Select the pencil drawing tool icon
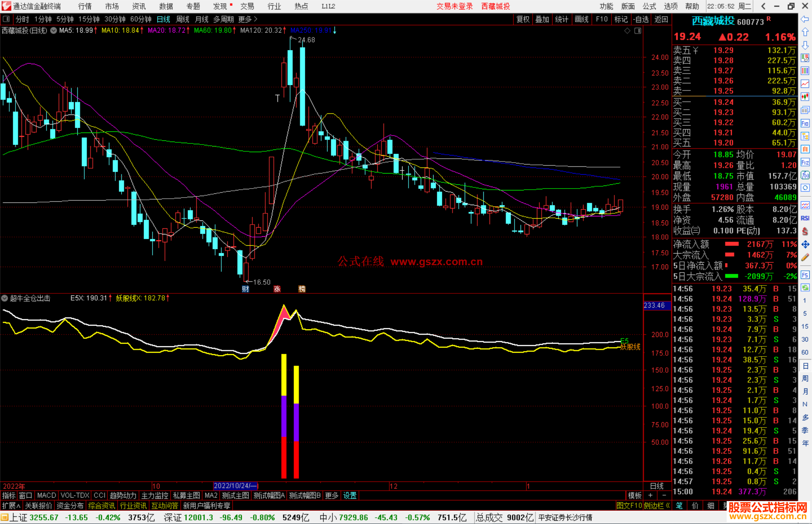The height and width of the screenshot is (524, 812). coord(805,258)
